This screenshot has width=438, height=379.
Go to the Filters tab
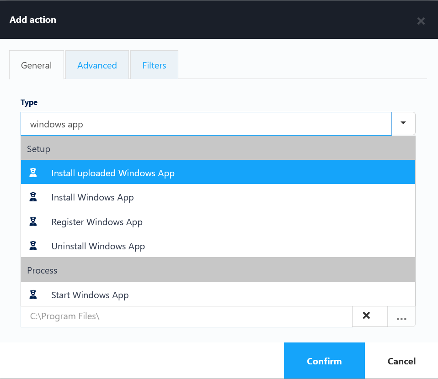coord(154,65)
